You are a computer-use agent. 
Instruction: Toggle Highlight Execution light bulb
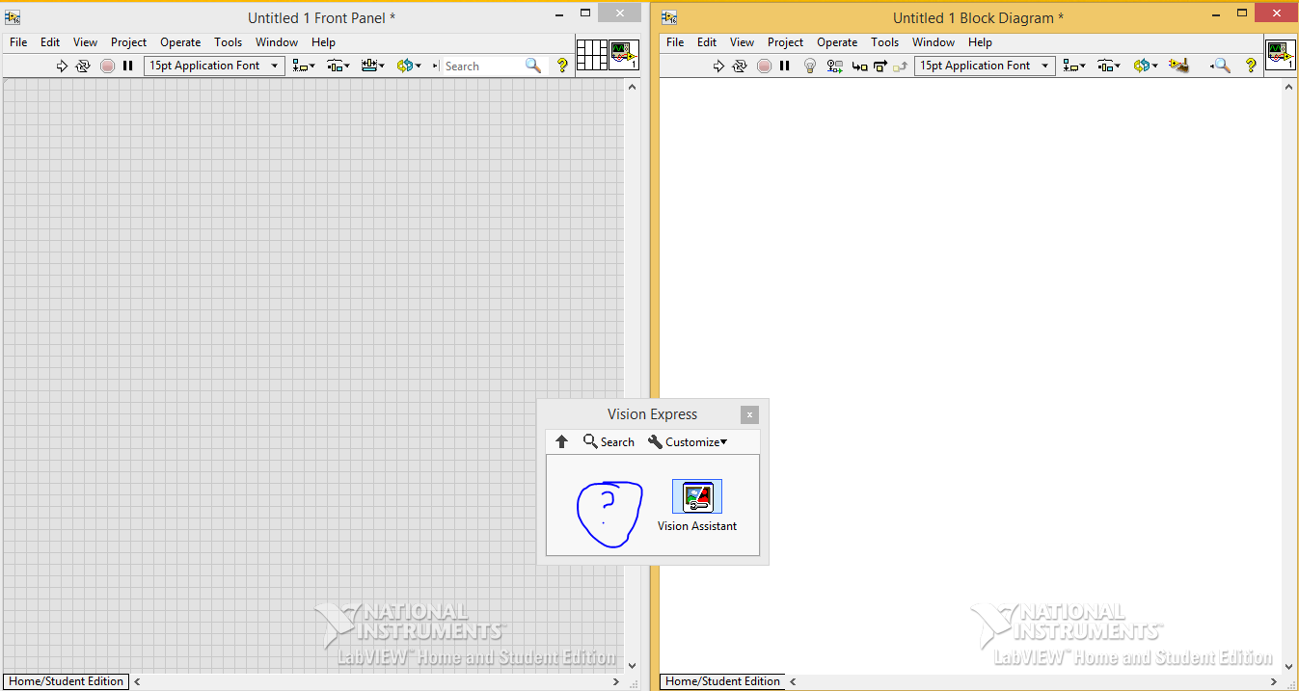pos(810,66)
